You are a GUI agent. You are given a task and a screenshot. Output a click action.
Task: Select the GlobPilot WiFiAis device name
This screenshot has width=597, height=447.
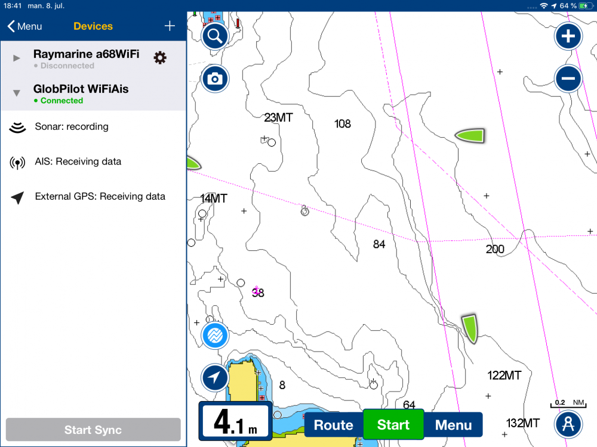point(81,89)
